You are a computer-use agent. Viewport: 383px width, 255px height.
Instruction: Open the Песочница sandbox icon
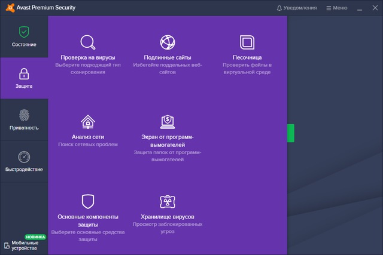click(x=247, y=42)
